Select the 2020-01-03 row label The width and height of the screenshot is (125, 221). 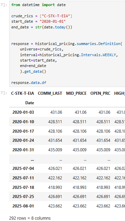point(23,112)
